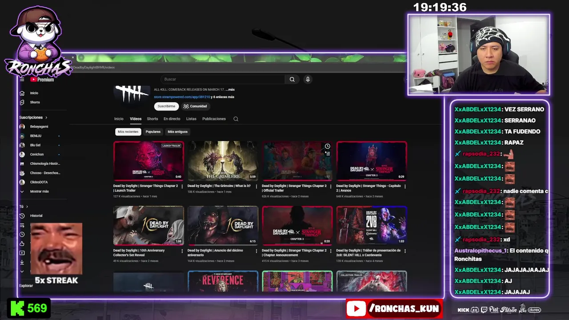This screenshot has width=569, height=320.
Task: Open the YouTube hamburger guide menu
Action: click(x=22, y=80)
